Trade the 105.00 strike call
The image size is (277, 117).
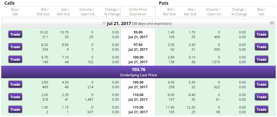[x=15, y=84]
